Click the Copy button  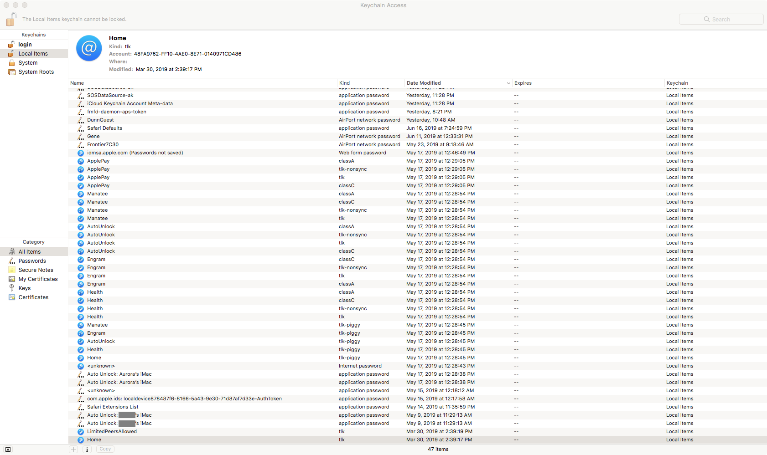click(105, 449)
